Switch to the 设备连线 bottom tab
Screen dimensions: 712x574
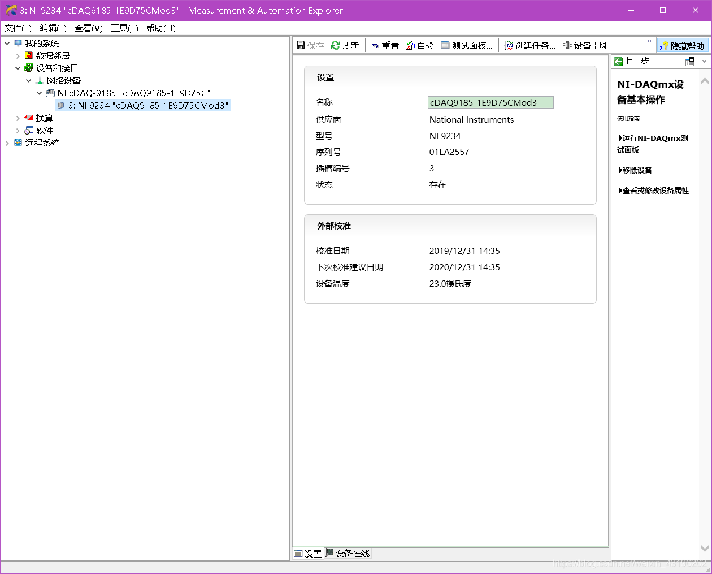pyautogui.click(x=348, y=553)
